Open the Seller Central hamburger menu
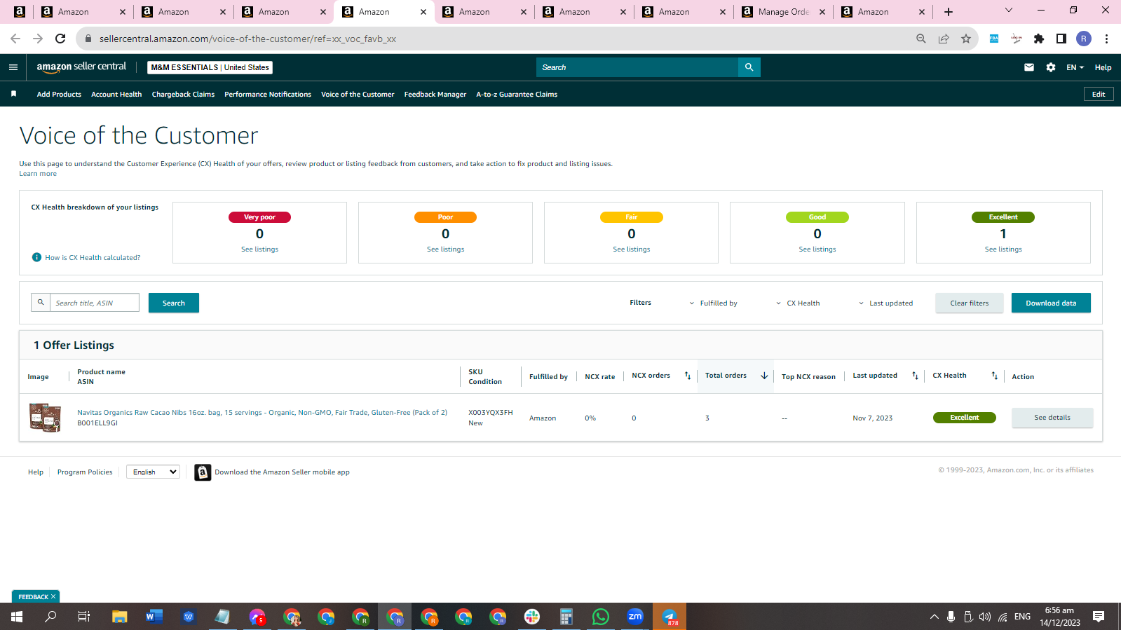The image size is (1121, 630). pyautogui.click(x=13, y=67)
